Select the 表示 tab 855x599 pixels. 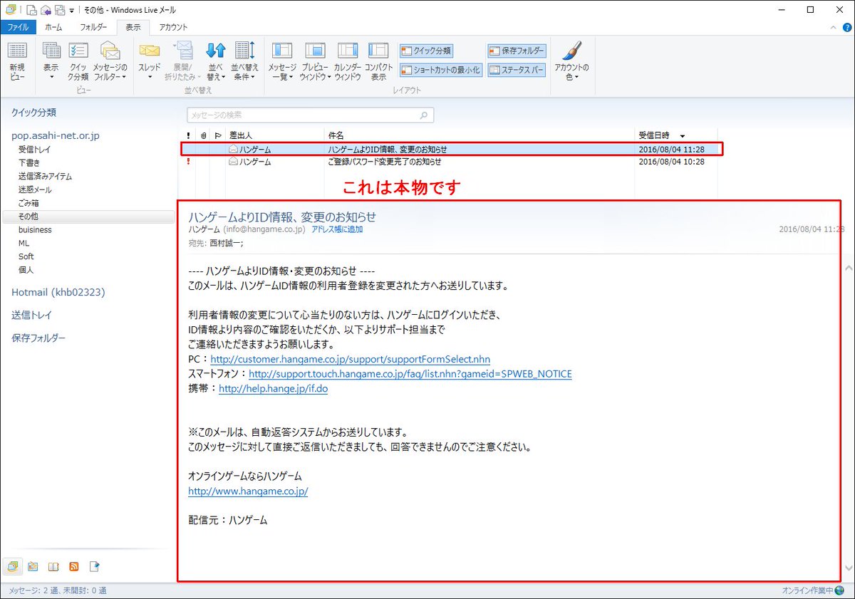[x=133, y=27]
